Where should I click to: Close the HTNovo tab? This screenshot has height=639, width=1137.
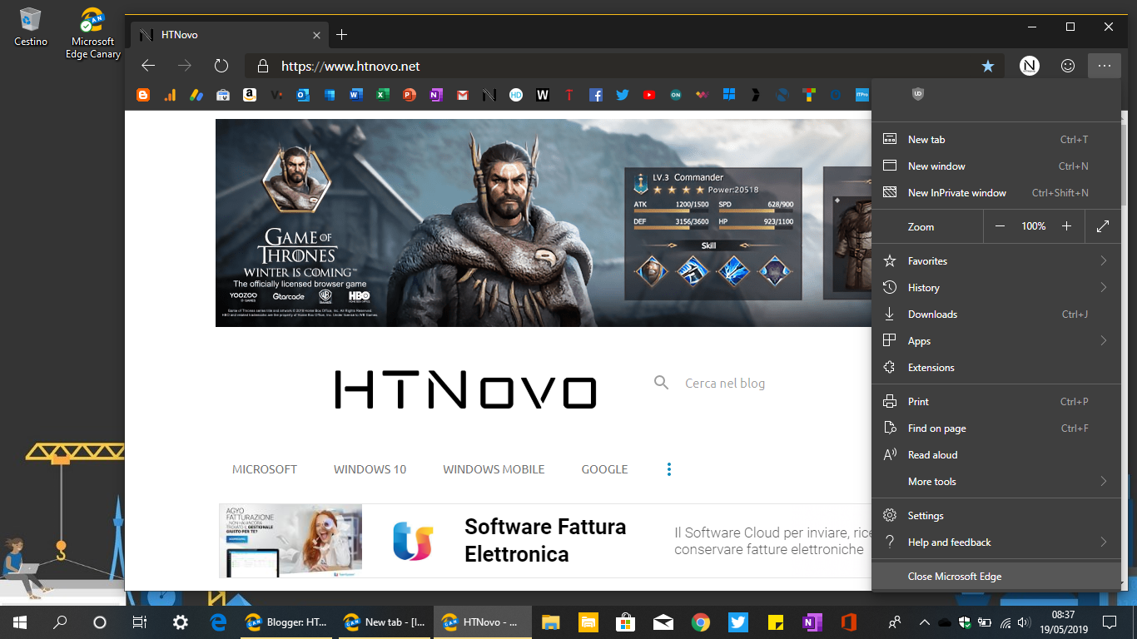tap(316, 35)
